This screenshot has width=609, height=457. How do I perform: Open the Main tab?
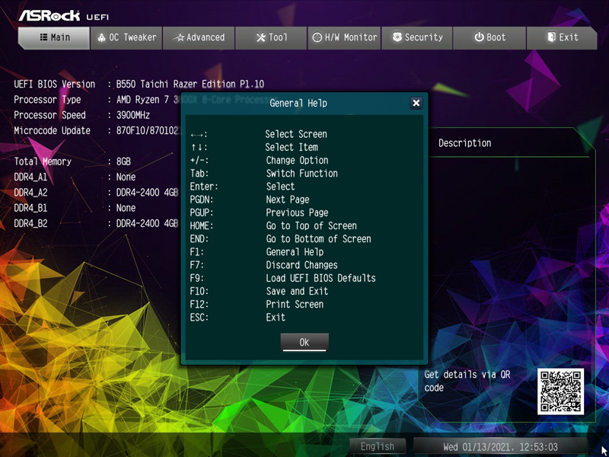54,37
